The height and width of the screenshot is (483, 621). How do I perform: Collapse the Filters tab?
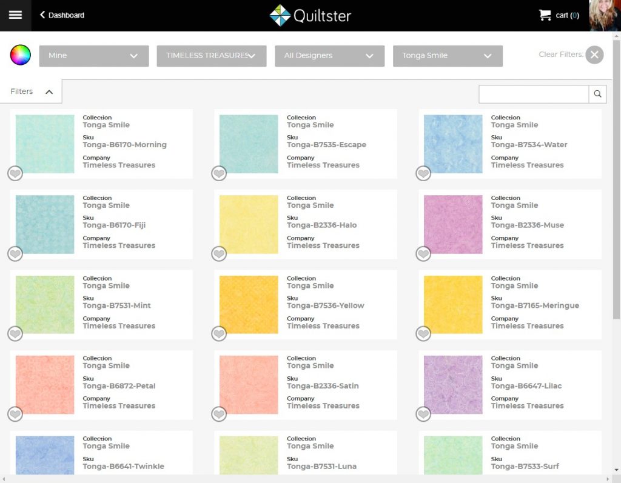31,92
